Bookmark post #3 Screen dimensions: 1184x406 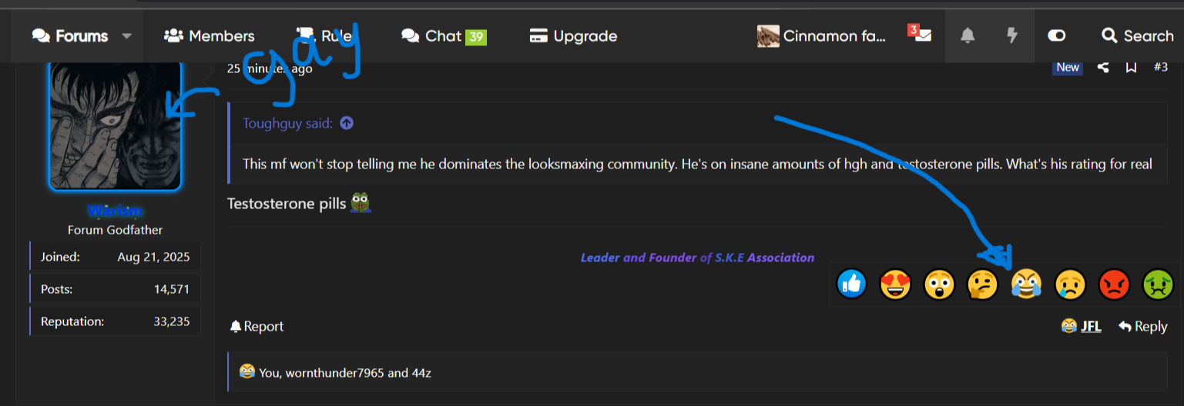coord(1131,68)
